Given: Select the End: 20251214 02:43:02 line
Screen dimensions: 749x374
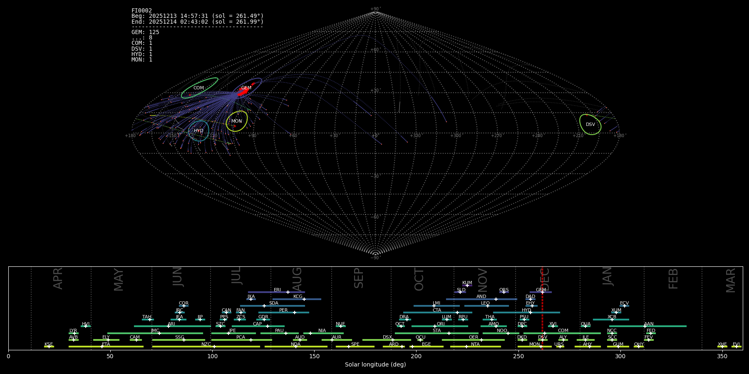Looking at the screenshot, I should (198, 22).
